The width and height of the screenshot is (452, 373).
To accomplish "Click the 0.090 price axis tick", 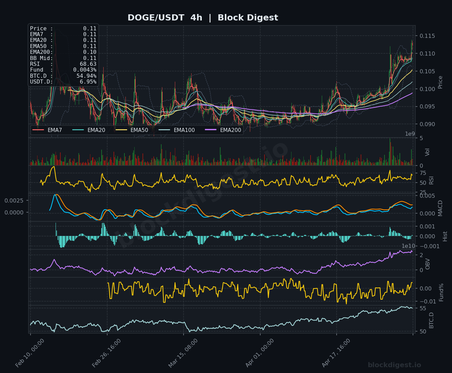I will [427, 124].
